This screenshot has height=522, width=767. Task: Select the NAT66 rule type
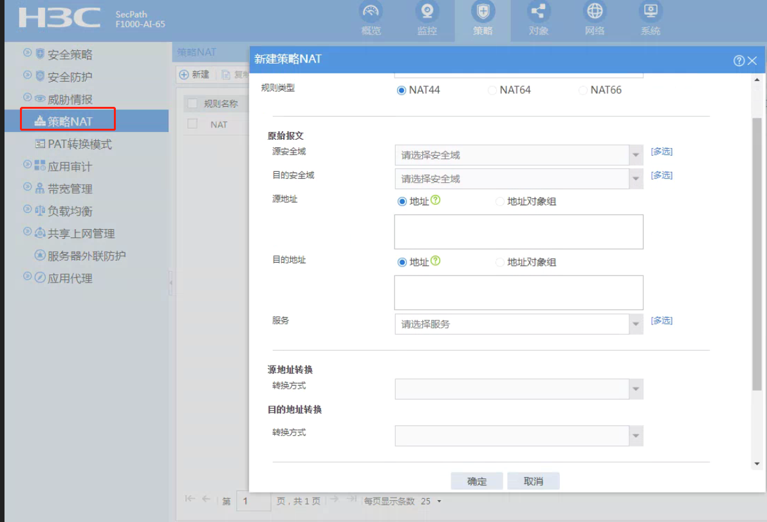584,90
